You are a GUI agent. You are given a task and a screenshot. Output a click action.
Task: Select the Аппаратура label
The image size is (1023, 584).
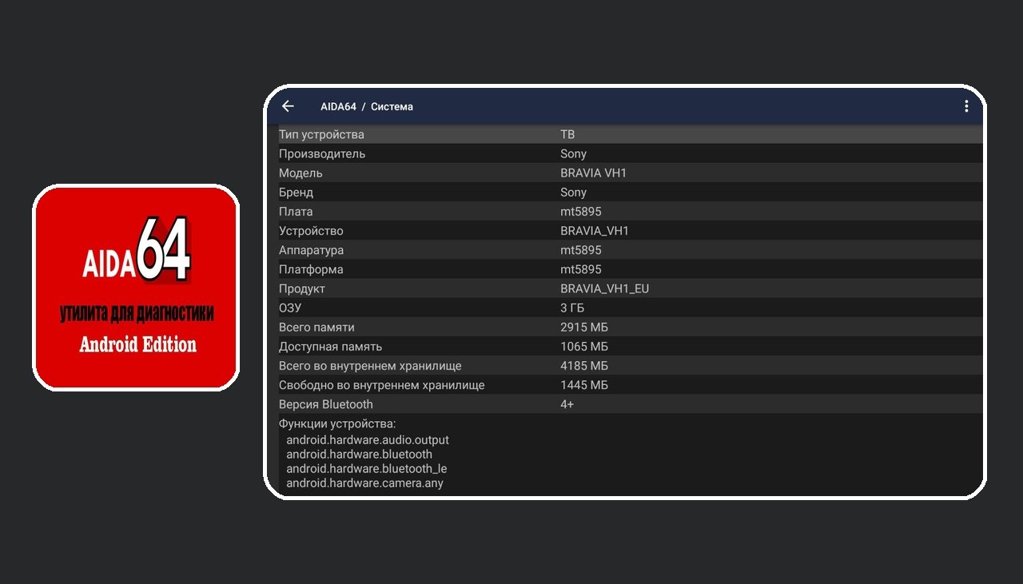tap(311, 250)
